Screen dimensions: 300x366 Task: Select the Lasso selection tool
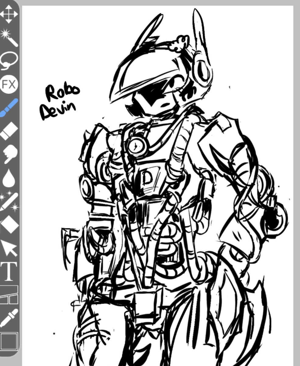[9, 61]
